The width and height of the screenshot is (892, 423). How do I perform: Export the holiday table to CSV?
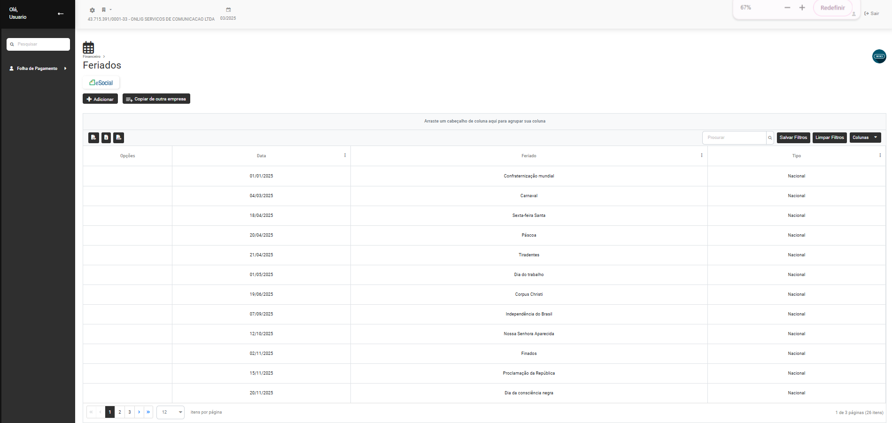click(x=119, y=138)
